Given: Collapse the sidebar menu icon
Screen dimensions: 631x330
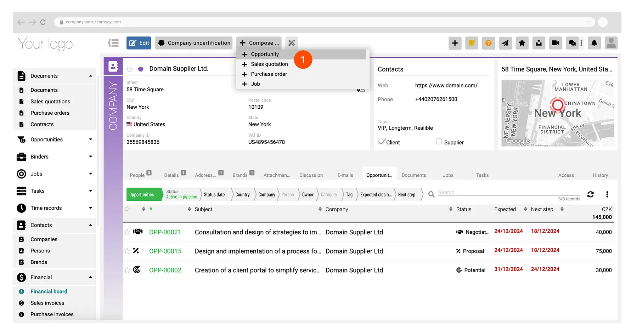Looking at the screenshot, I should 113,43.
